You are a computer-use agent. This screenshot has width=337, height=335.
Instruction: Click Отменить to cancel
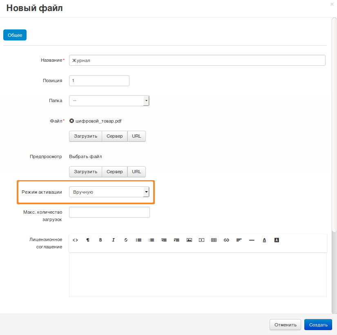[285, 325]
